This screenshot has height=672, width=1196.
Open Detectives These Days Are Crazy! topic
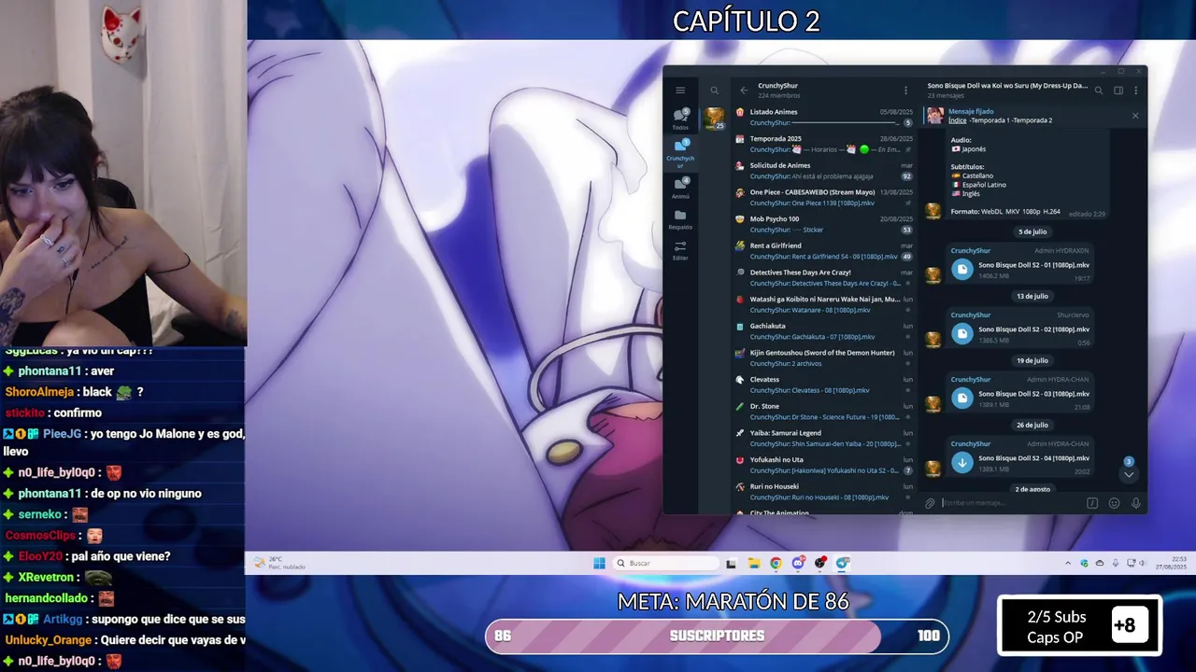(824, 277)
